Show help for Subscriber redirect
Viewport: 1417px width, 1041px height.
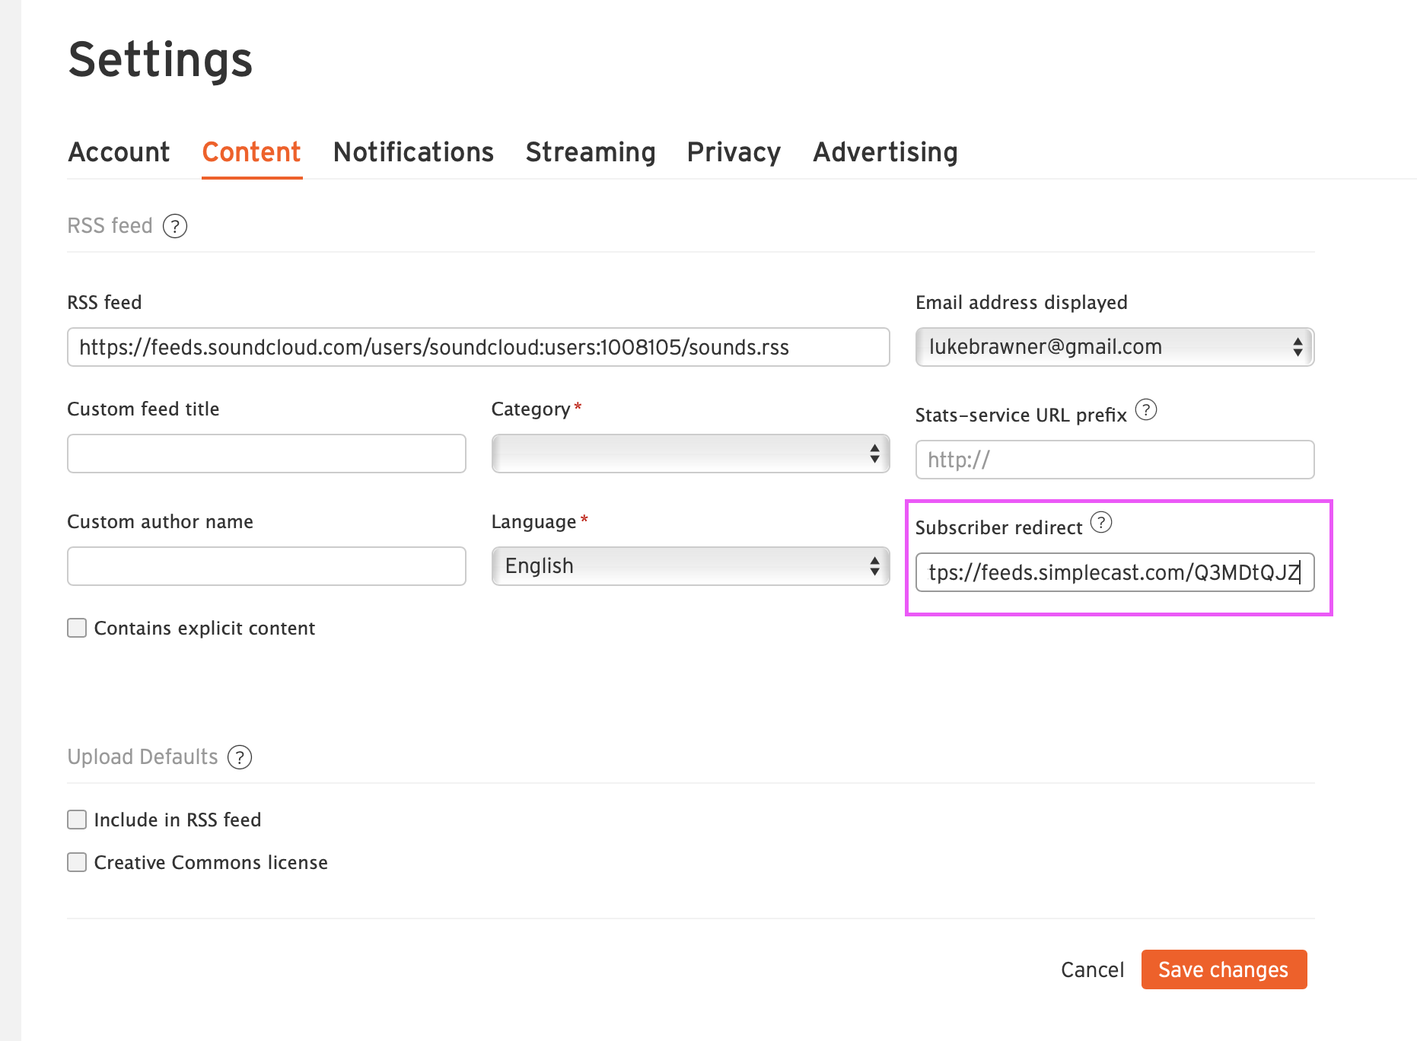(1101, 522)
